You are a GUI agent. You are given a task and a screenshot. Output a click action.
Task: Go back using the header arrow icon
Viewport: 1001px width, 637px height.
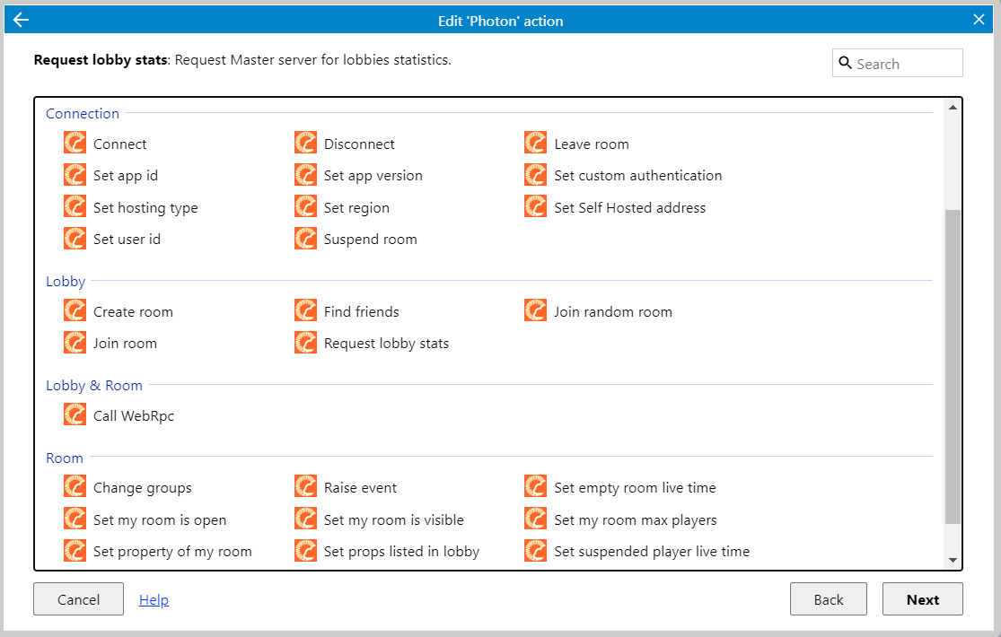(21, 20)
